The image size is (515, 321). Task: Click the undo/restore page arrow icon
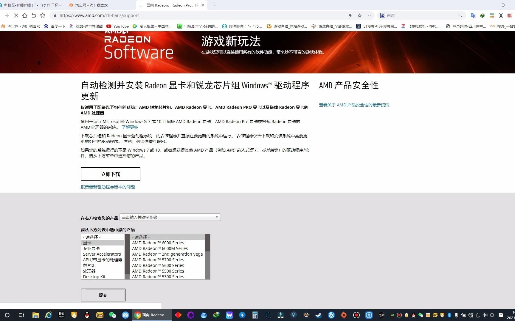(x=34, y=15)
